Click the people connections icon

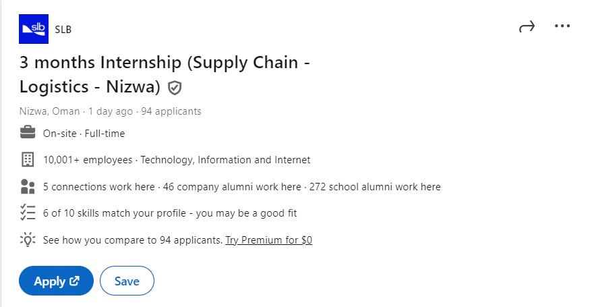(28, 186)
